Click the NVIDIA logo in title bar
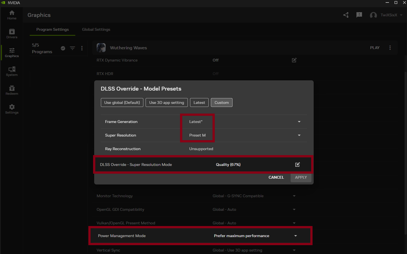The width and height of the screenshot is (407, 254). pos(3,3)
